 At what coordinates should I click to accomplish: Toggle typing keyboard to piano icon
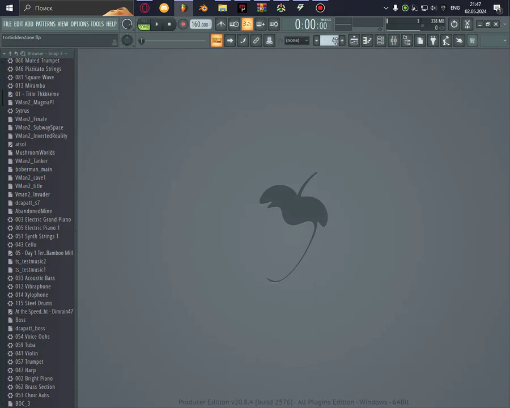point(216,40)
